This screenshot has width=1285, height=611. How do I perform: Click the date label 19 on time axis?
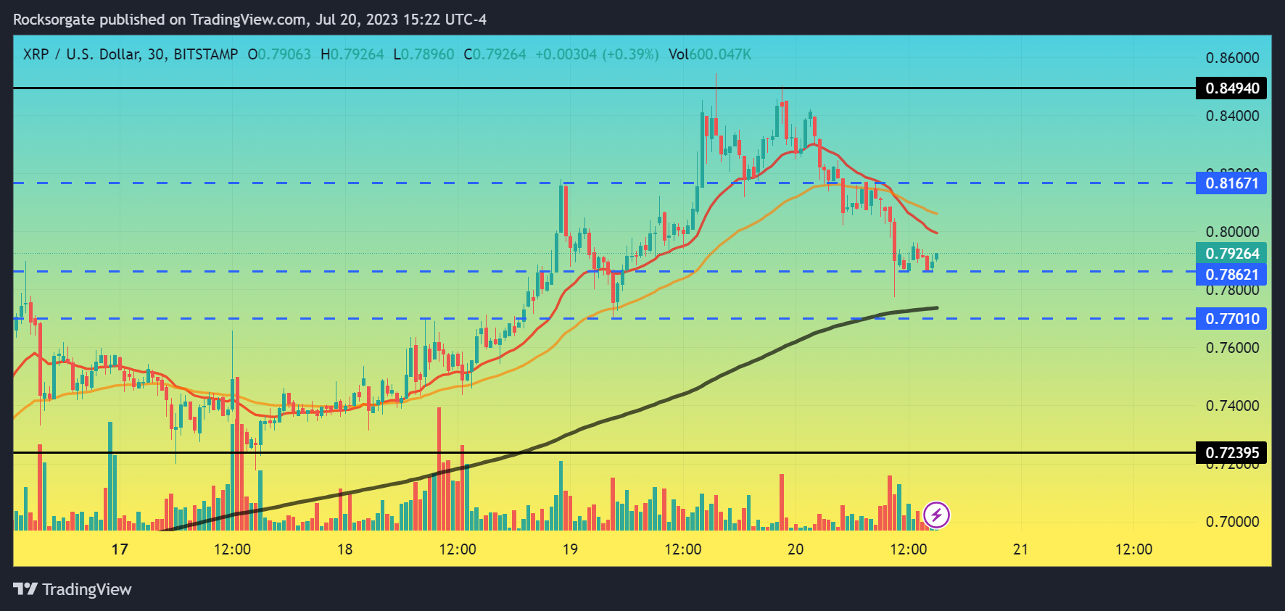pos(570,549)
